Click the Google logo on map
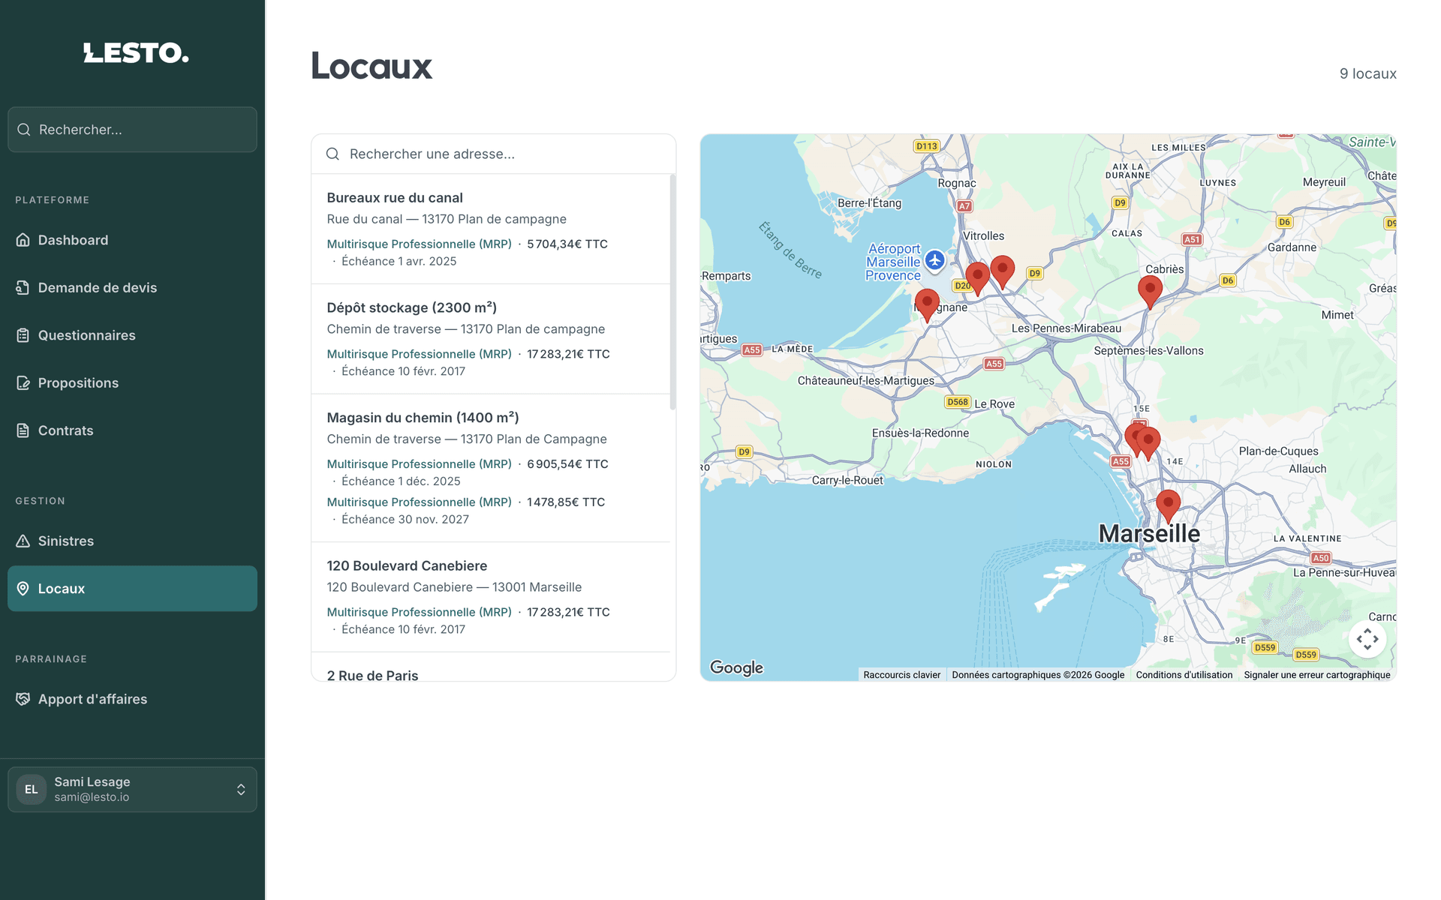1441x900 pixels. pyautogui.click(x=736, y=667)
